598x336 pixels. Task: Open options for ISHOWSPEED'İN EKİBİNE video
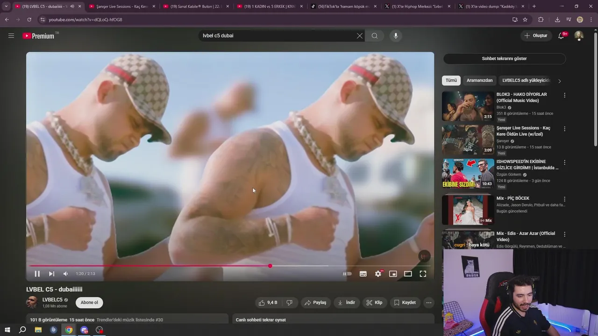[x=564, y=162]
